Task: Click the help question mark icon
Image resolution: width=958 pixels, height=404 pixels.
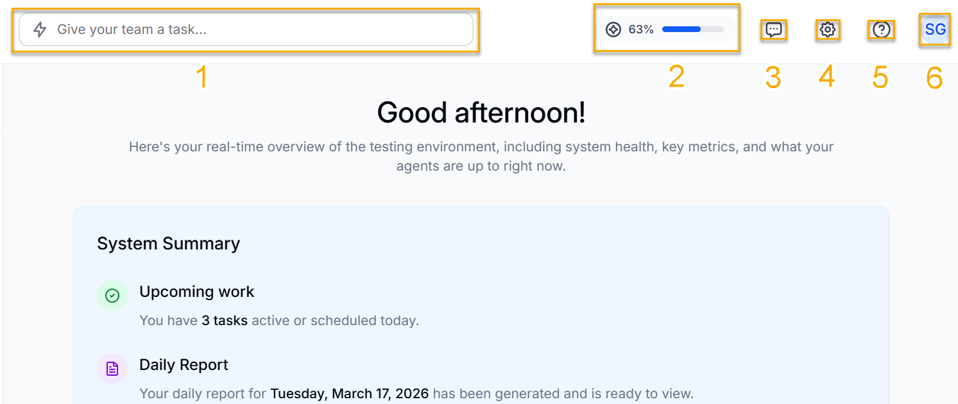Action: coord(881,29)
